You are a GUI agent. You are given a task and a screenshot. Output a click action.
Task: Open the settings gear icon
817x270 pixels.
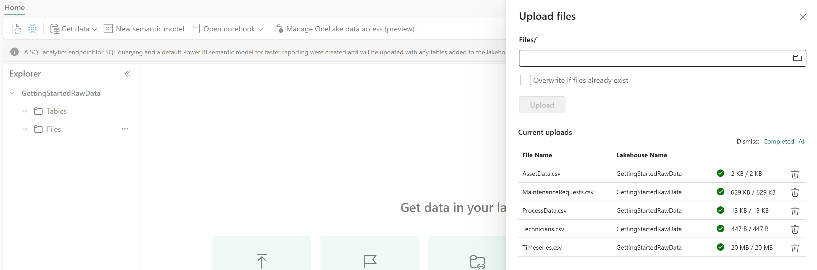tap(32, 29)
